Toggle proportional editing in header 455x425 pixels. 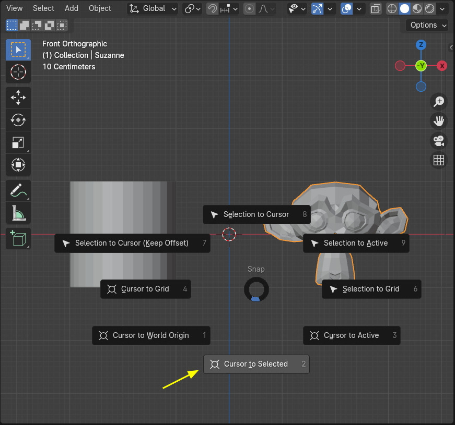point(249,9)
